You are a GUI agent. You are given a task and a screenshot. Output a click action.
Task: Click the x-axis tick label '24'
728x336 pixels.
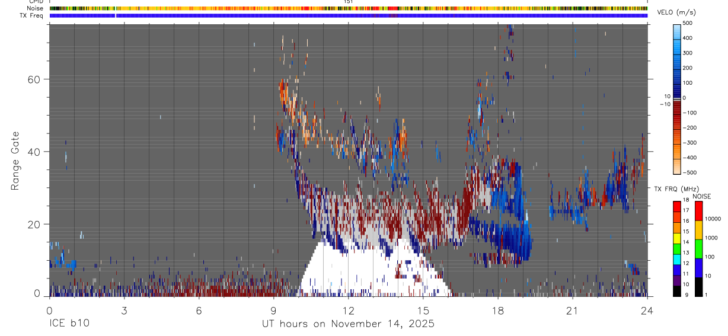click(x=647, y=310)
